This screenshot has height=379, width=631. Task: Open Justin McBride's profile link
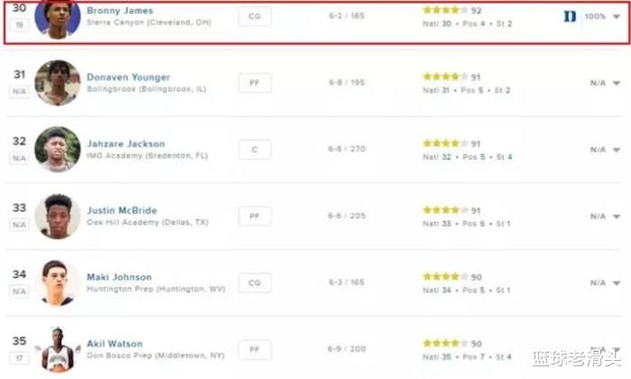tap(122, 210)
